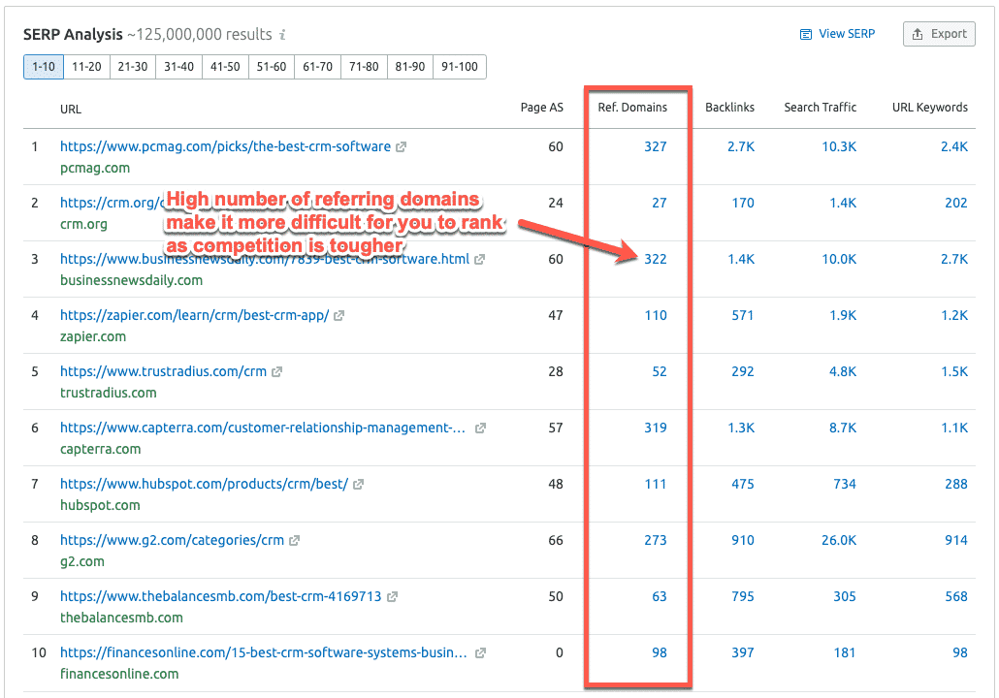Open 26.0K search traffic for g2.com
This screenshot has height=698, width=999.
838,541
